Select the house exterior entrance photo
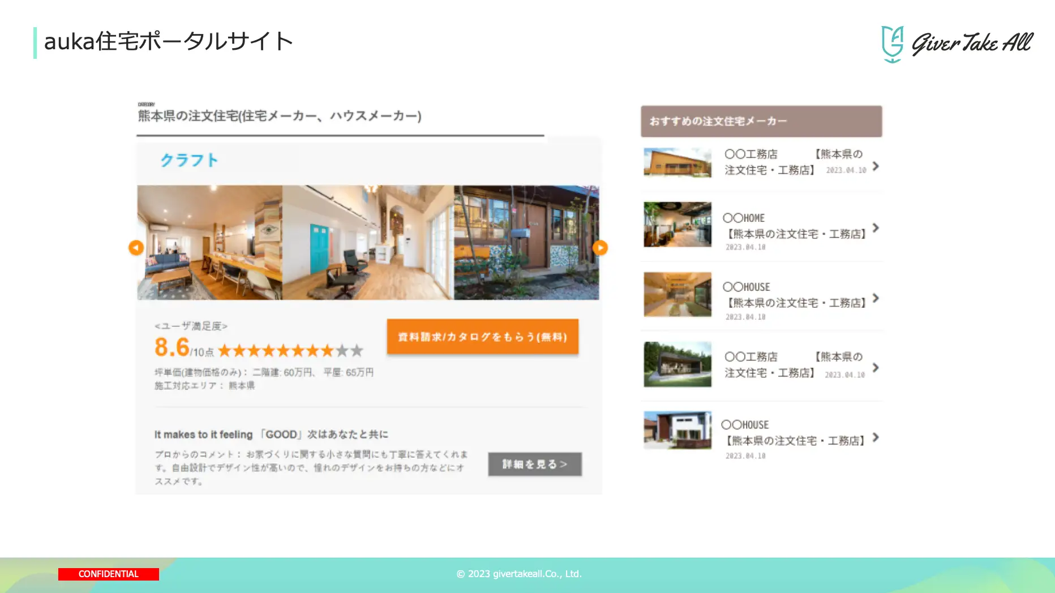Image resolution: width=1055 pixels, height=593 pixels. (x=526, y=242)
